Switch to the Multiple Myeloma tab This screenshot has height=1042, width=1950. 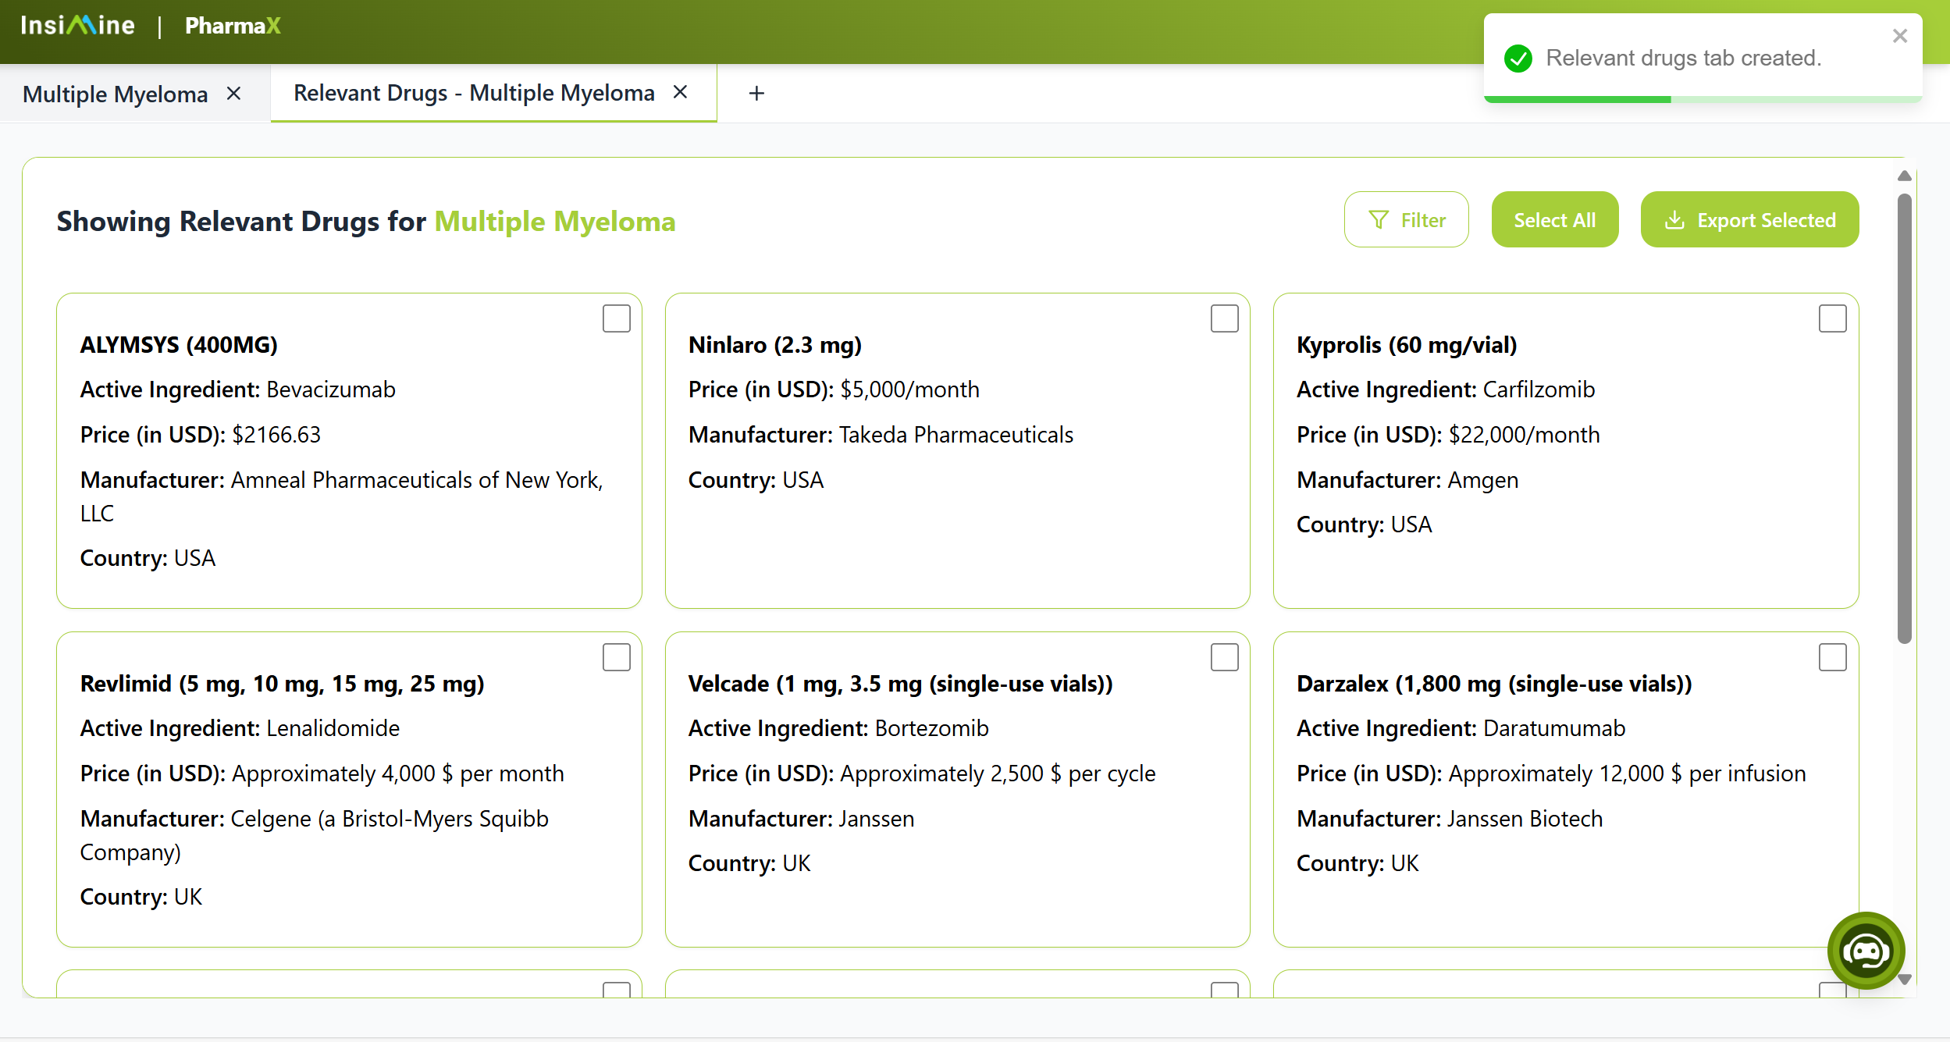point(116,94)
